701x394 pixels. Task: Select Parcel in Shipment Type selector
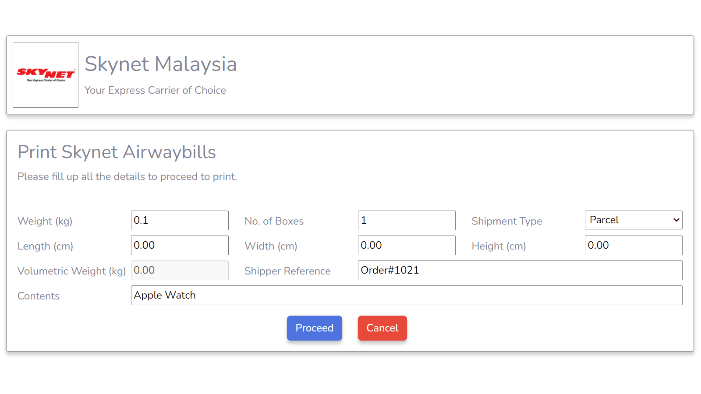(633, 220)
